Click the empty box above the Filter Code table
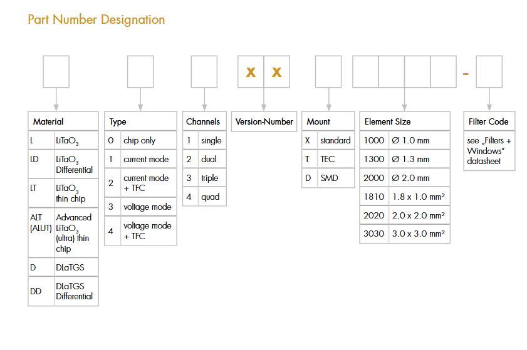527x350 pixels. pyautogui.click(x=489, y=71)
